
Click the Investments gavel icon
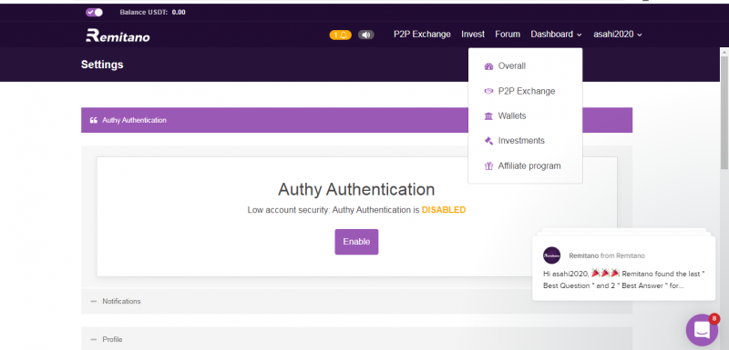[x=488, y=141]
